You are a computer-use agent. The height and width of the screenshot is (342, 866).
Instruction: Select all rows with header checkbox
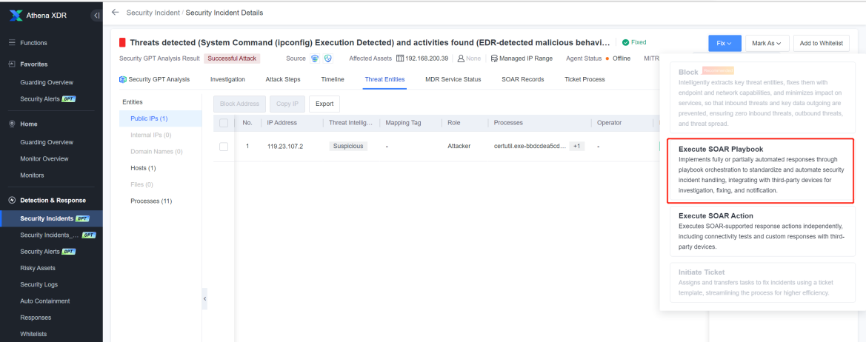pyautogui.click(x=224, y=123)
